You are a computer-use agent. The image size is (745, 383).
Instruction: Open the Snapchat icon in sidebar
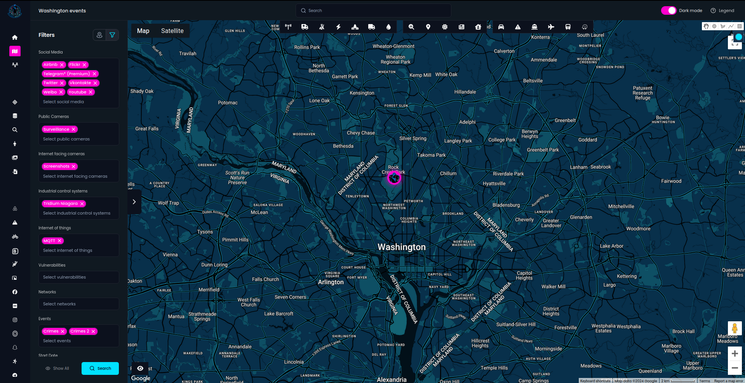pos(15,348)
